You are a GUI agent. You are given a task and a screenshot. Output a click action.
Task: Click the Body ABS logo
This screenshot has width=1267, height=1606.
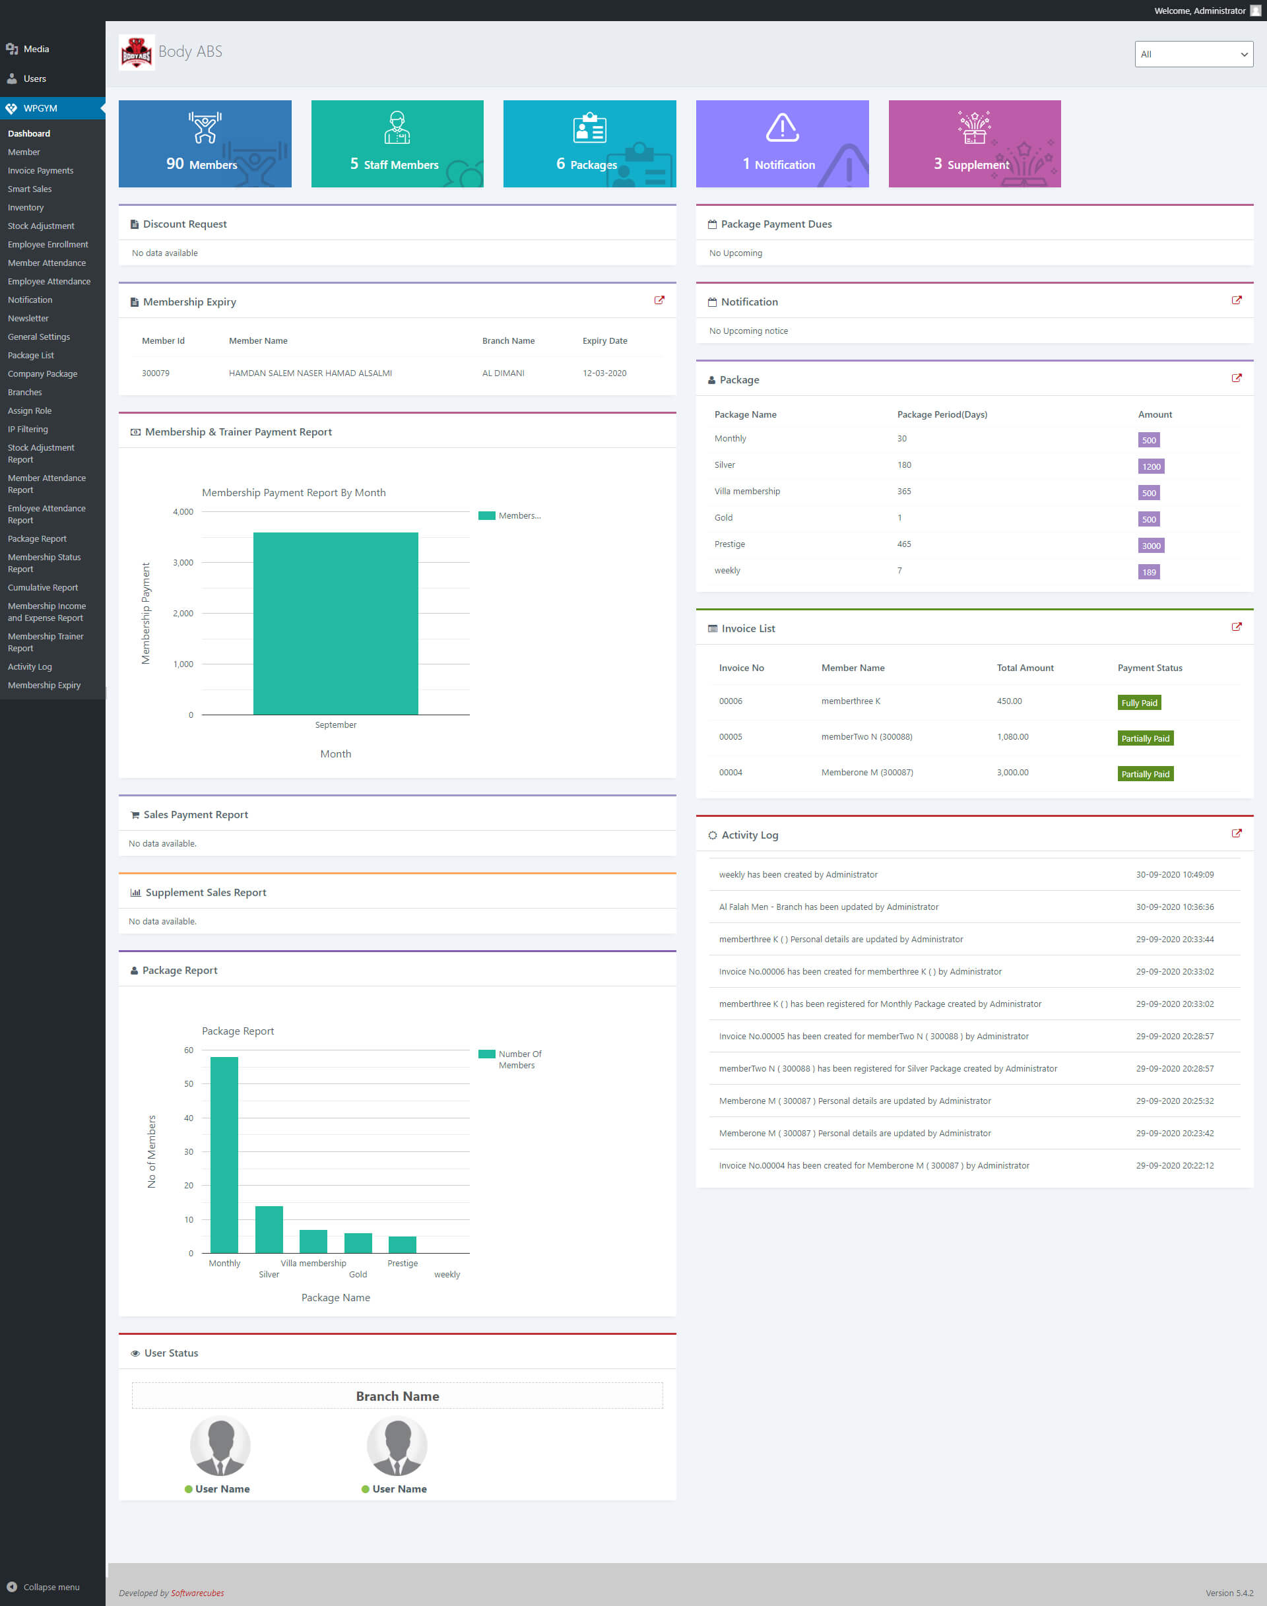point(137,53)
